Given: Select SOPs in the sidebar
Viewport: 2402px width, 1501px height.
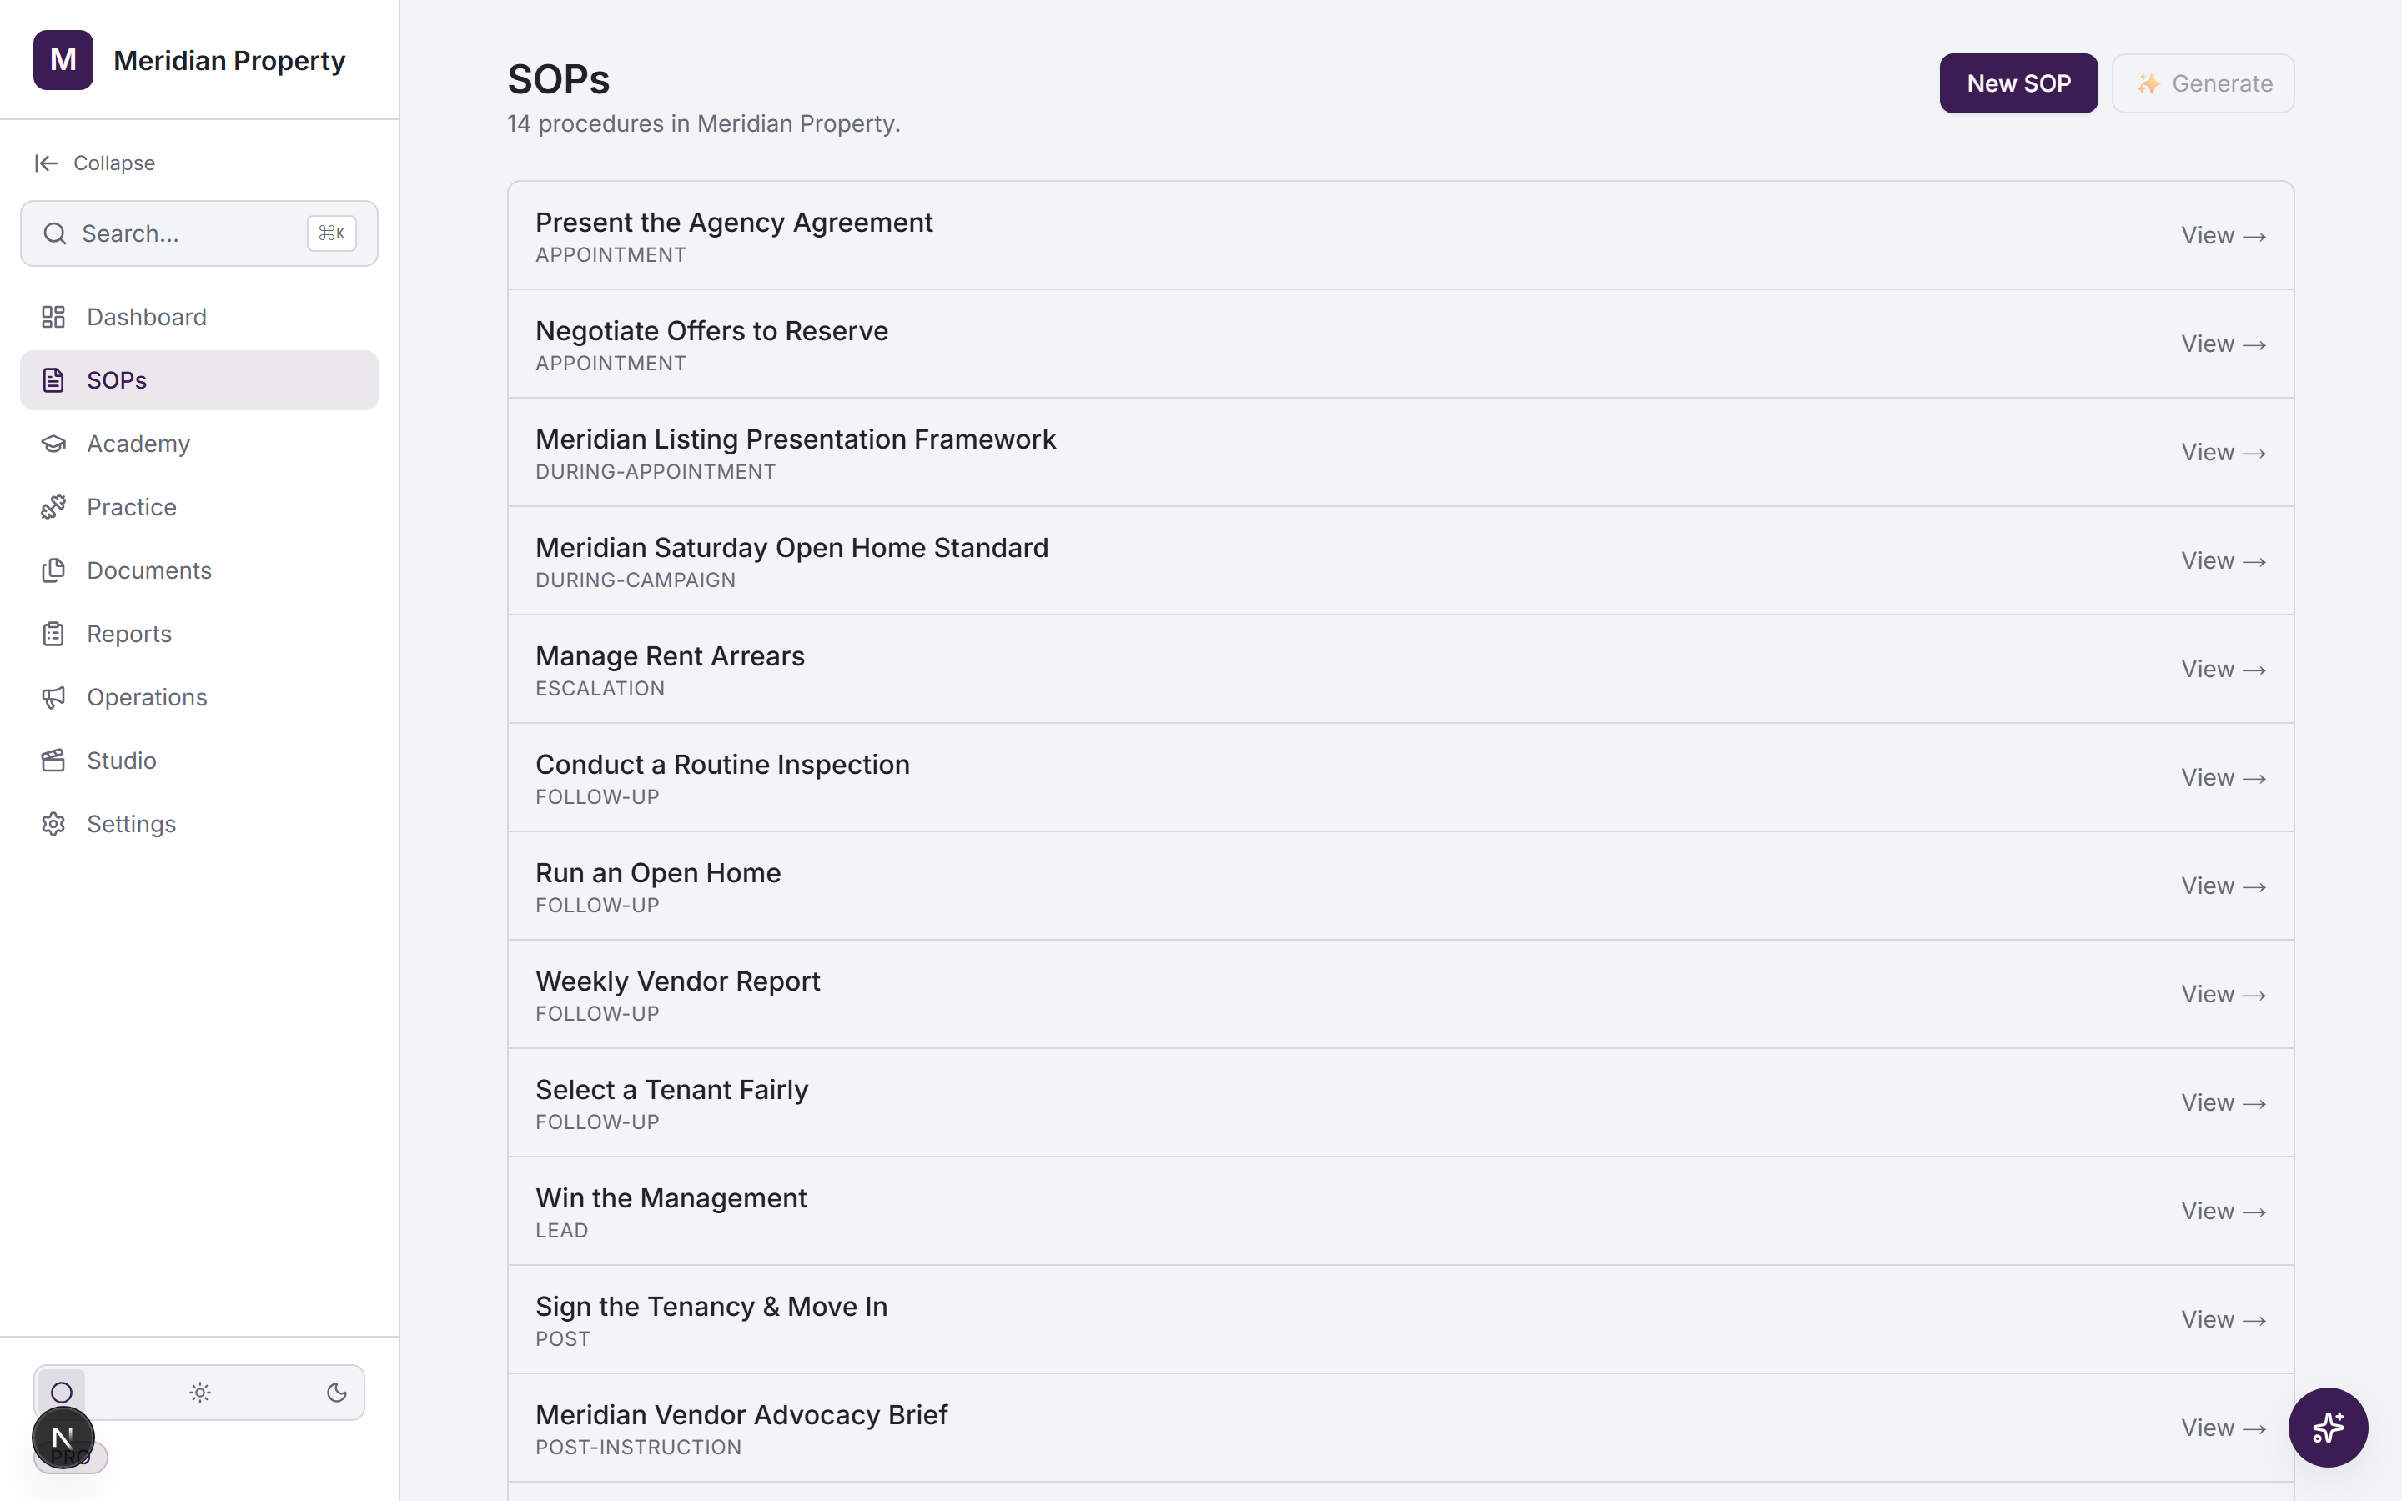Looking at the screenshot, I should tap(198, 380).
